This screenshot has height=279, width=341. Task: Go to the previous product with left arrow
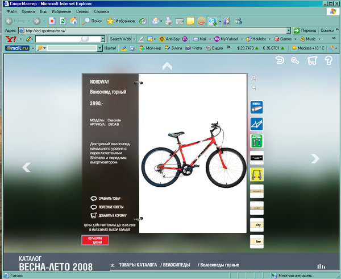pyautogui.click(x=26, y=167)
